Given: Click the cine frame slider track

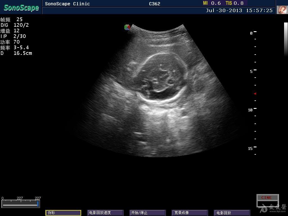Looking at the screenshot, I should click(21, 205).
